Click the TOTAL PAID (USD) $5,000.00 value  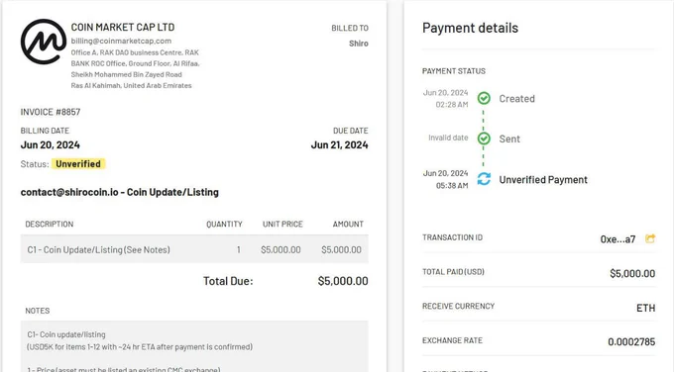pos(632,274)
